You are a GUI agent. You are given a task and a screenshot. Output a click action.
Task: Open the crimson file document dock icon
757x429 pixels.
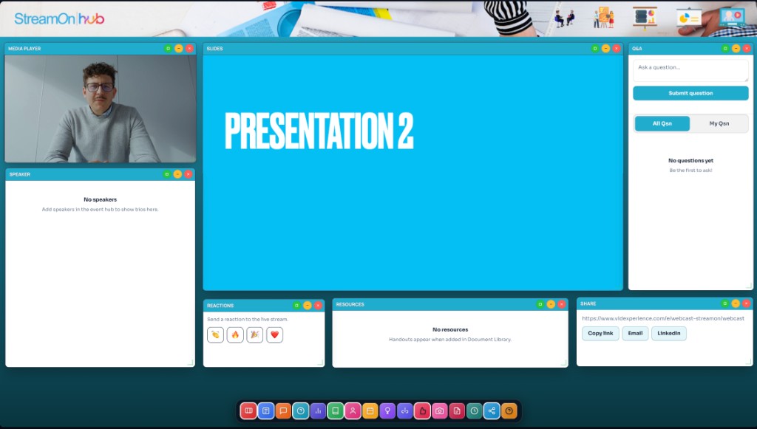(457, 411)
